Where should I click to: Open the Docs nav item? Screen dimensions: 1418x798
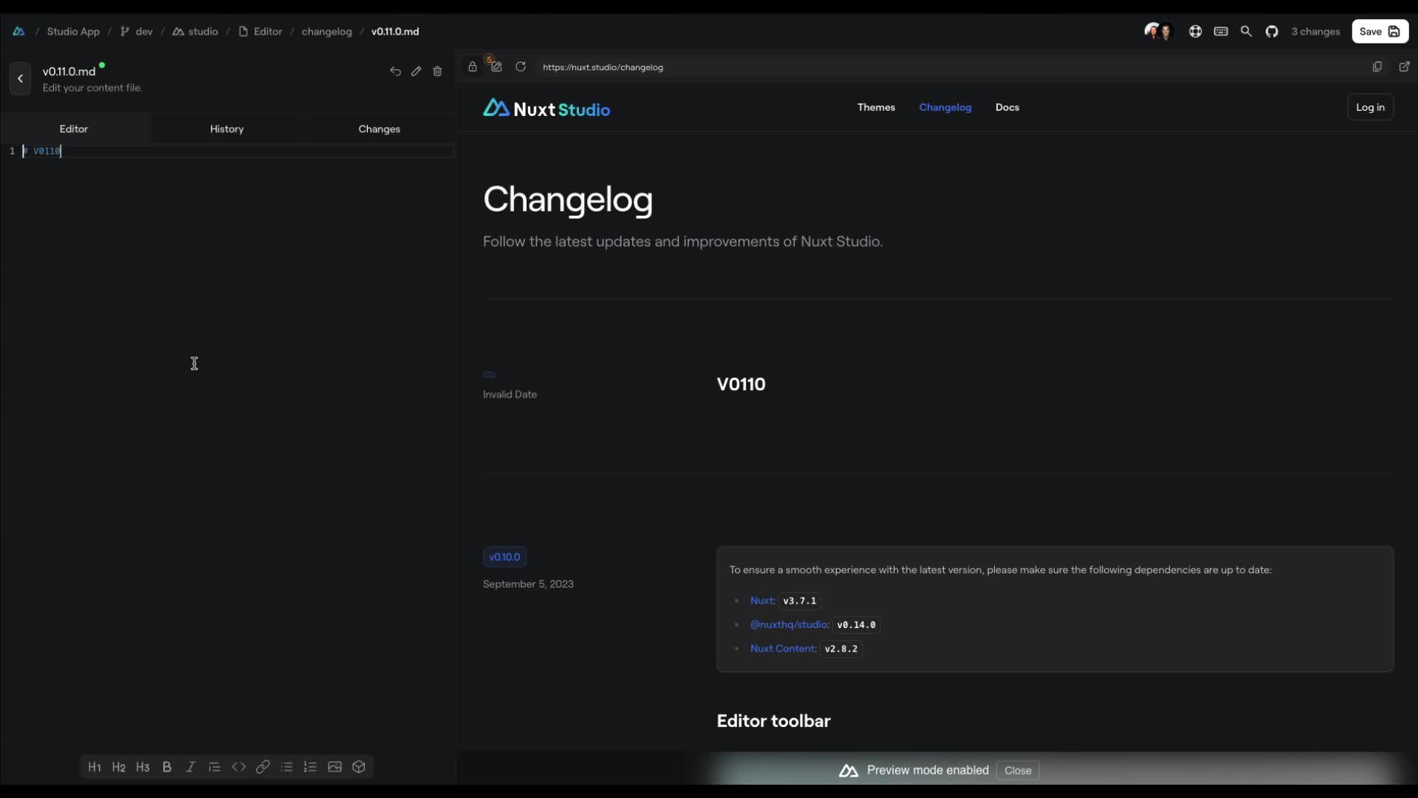click(x=1007, y=107)
